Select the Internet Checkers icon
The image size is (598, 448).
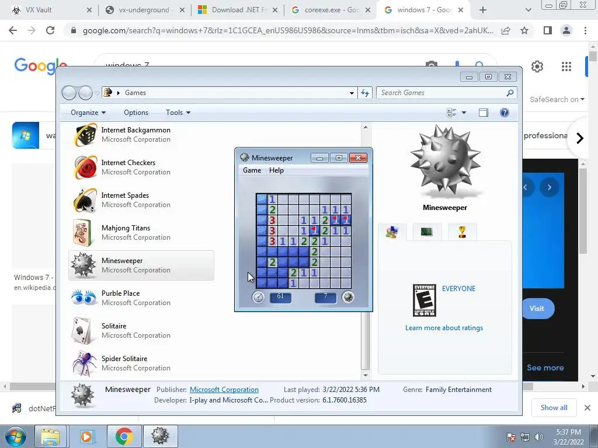click(85, 167)
